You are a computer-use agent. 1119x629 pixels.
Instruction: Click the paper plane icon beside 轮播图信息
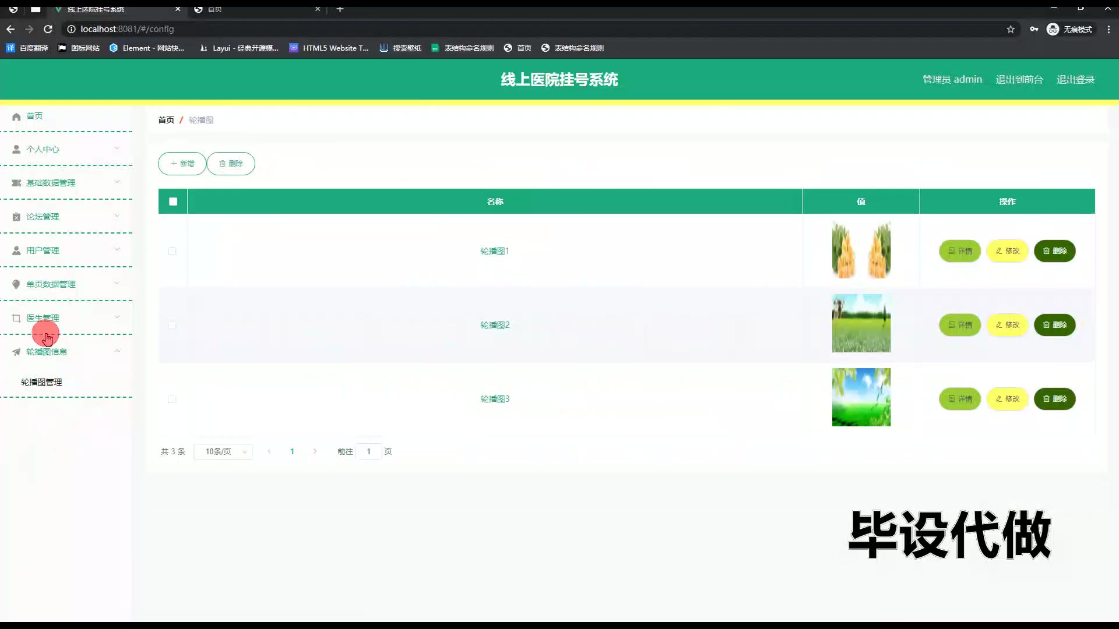pos(16,352)
